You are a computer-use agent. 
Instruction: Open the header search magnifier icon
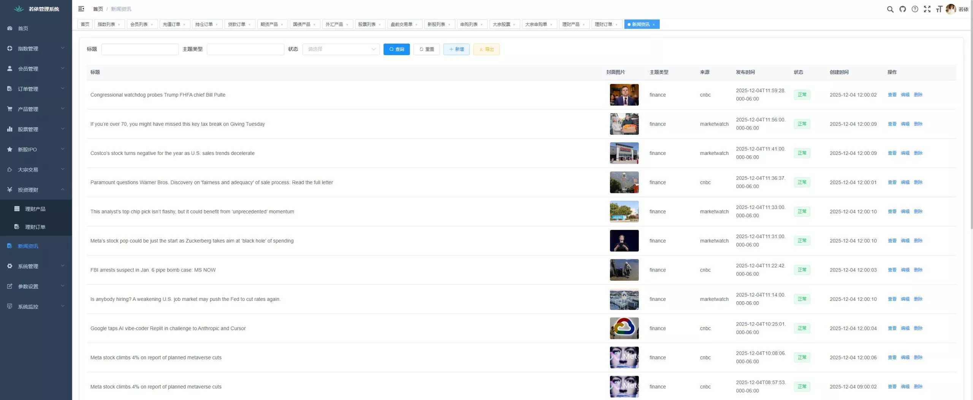(890, 9)
